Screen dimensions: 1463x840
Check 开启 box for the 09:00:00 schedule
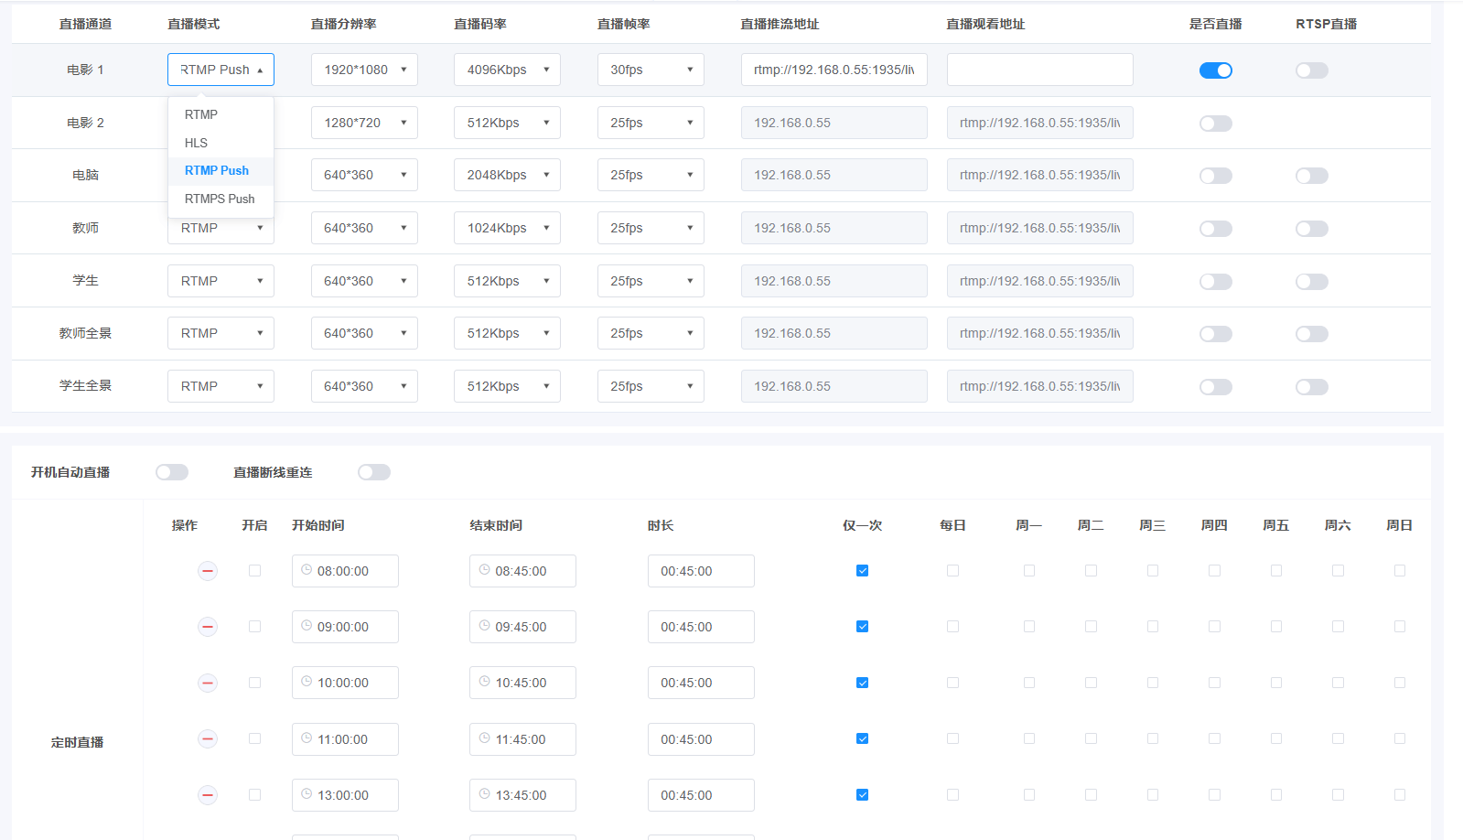(254, 627)
